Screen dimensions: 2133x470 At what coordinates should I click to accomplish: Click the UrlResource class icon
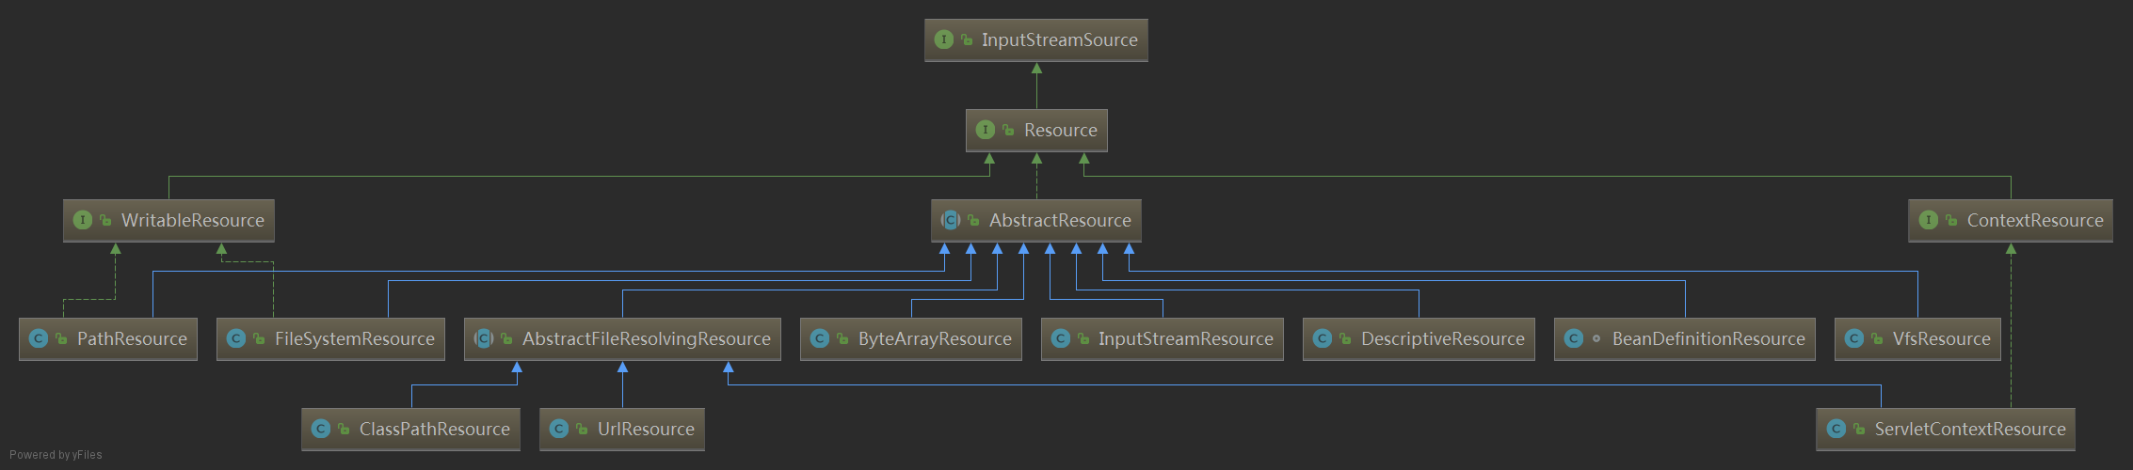[558, 429]
